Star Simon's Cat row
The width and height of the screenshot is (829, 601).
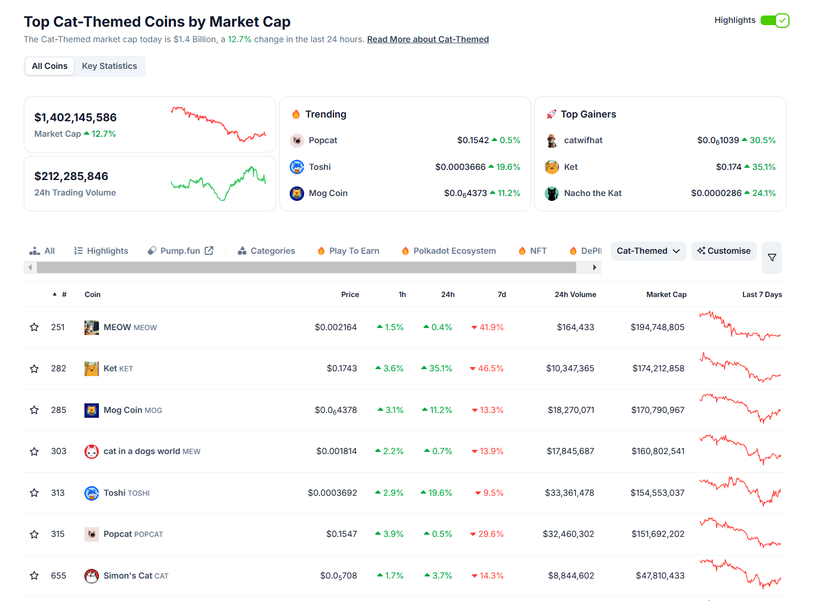34,575
